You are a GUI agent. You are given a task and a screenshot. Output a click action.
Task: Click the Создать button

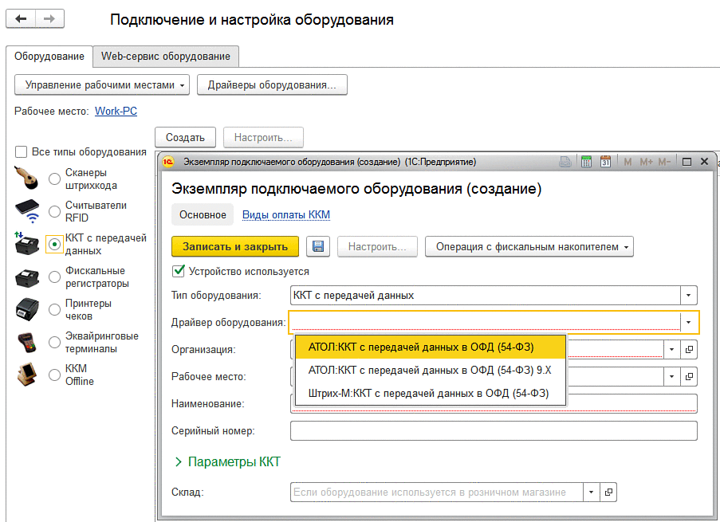(185, 137)
